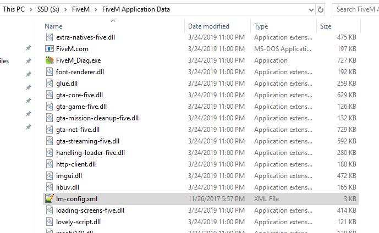Screen dimensions: 379x233
Task: Click the lm-config.xml file icon
Action: [50, 199]
